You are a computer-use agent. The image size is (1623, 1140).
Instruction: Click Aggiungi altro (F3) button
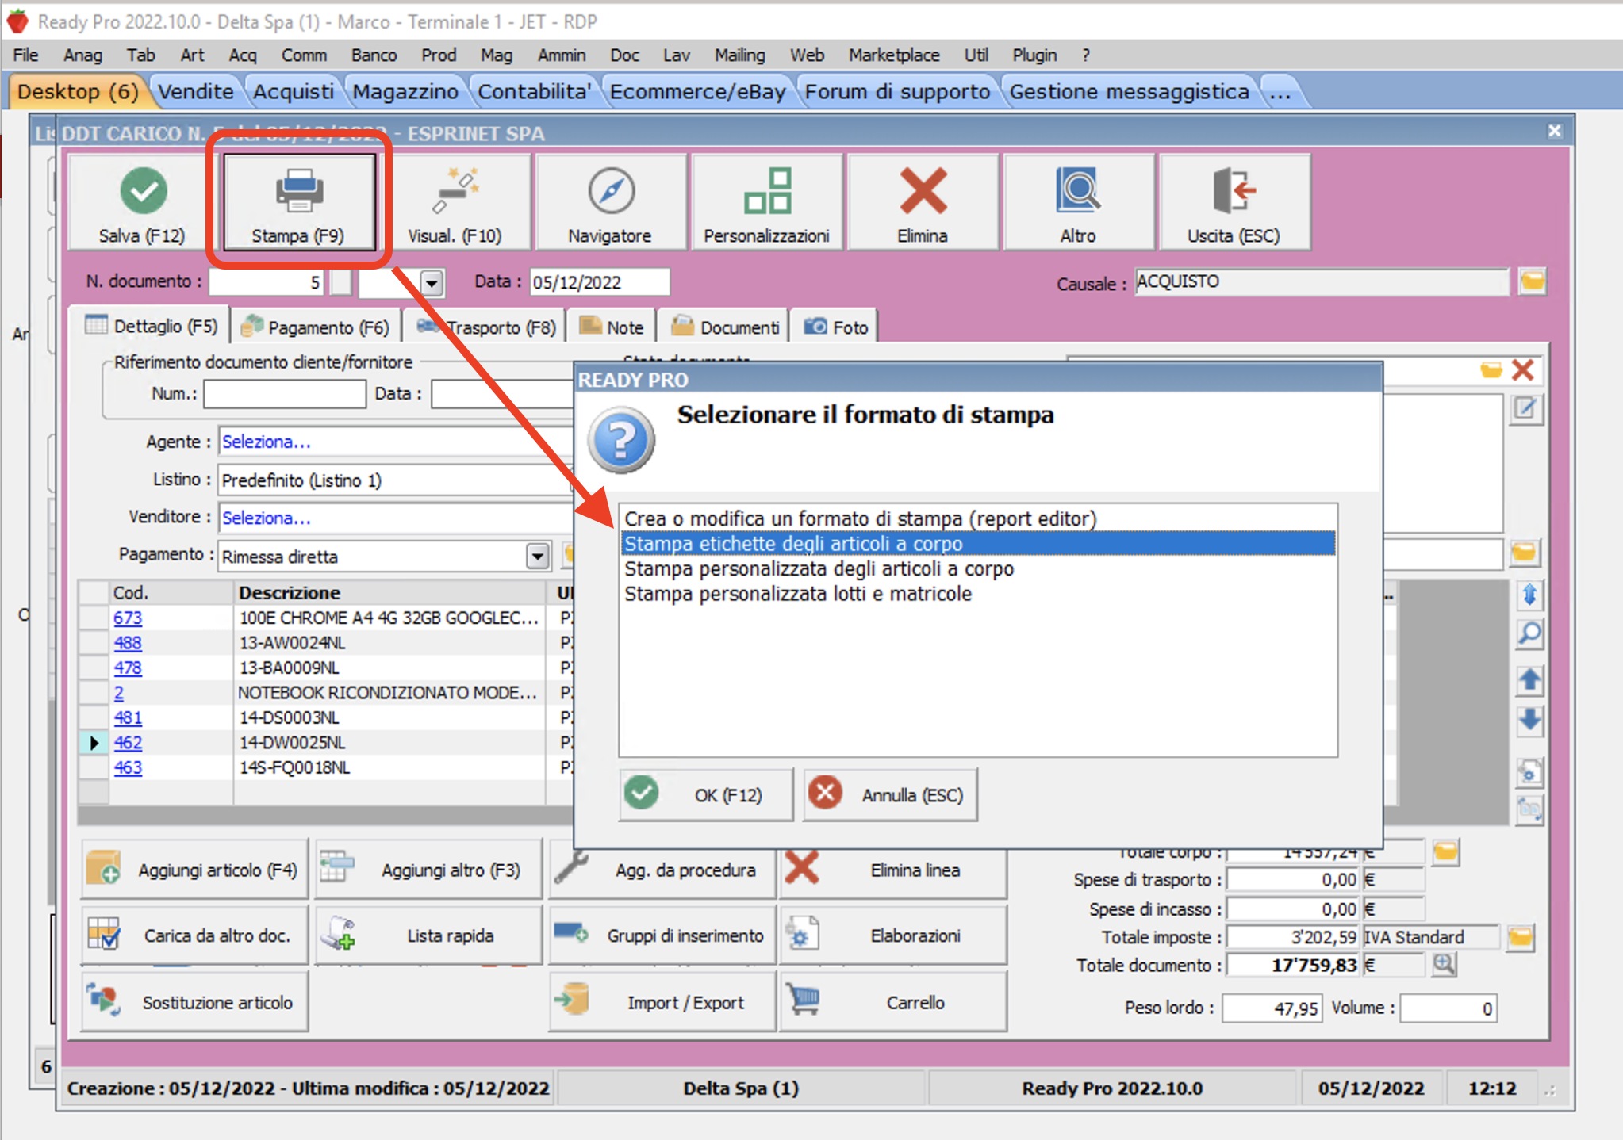point(428,870)
